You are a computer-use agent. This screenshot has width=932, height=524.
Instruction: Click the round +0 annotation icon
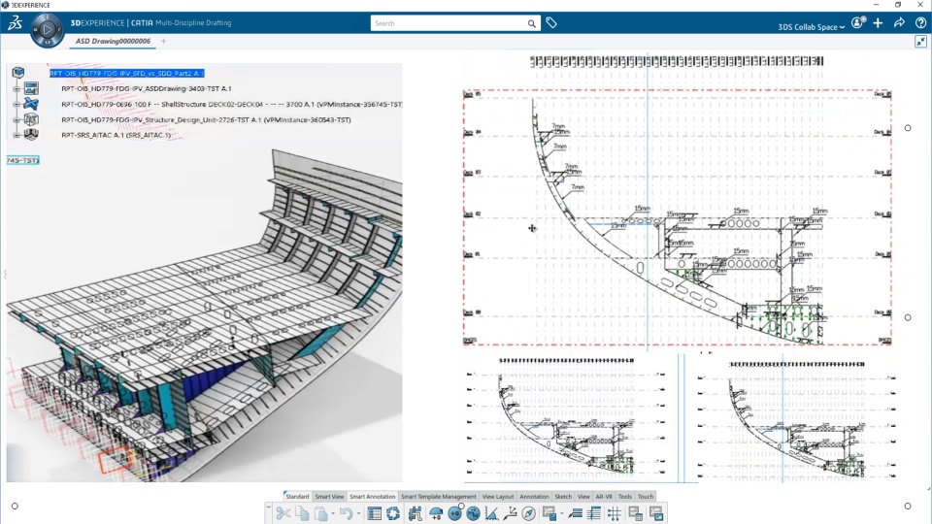click(454, 513)
